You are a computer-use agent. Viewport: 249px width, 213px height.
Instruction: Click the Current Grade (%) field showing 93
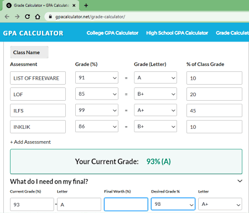(32, 204)
